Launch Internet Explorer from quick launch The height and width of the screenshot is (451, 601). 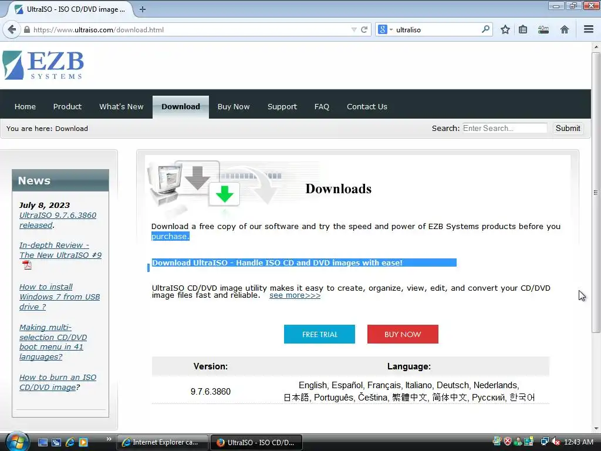click(70, 442)
